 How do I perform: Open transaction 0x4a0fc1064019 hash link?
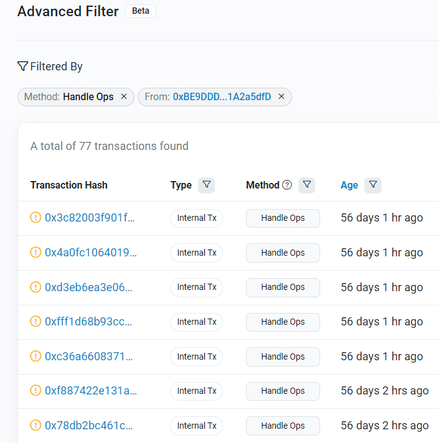tap(91, 253)
